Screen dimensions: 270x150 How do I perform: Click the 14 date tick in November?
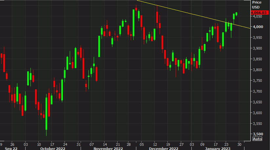click(x=105, y=143)
